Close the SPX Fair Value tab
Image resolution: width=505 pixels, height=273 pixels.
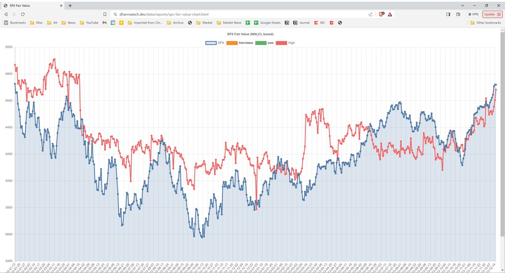pos(61,5)
